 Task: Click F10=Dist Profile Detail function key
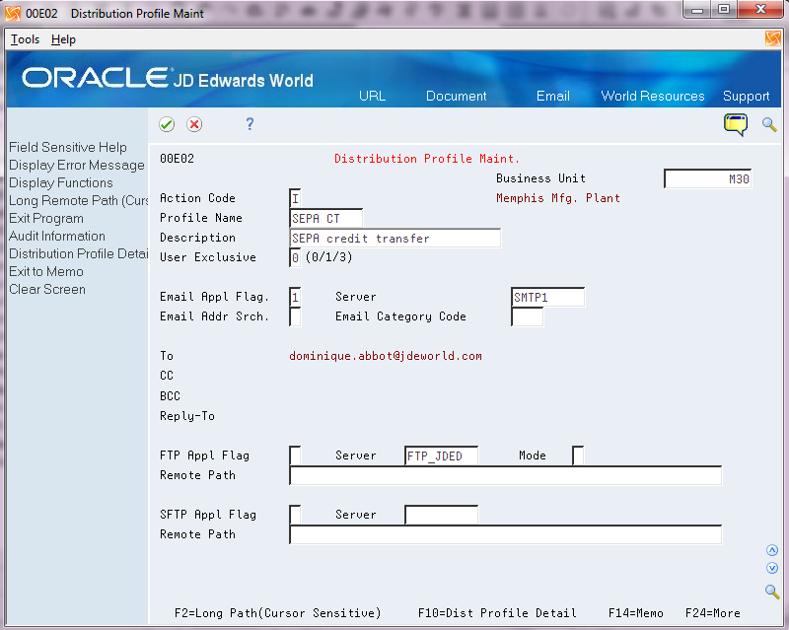497,613
